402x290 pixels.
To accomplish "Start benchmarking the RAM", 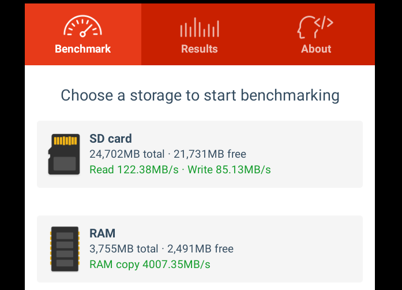I will (200, 249).
